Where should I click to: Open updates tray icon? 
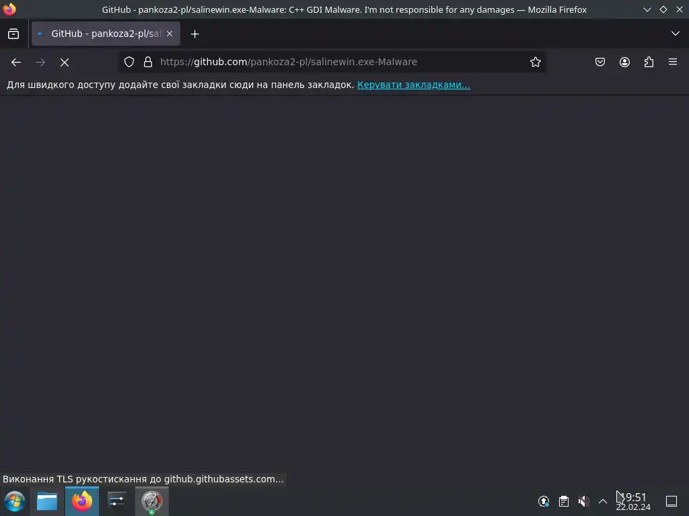[544, 501]
